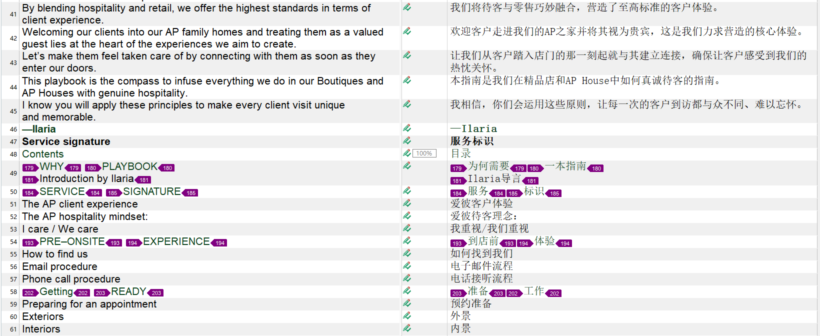The height and width of the screenshot is (336, 820).
Task: Click opening tag 179 before source 'WHY'
Action: tap(30, 168)
